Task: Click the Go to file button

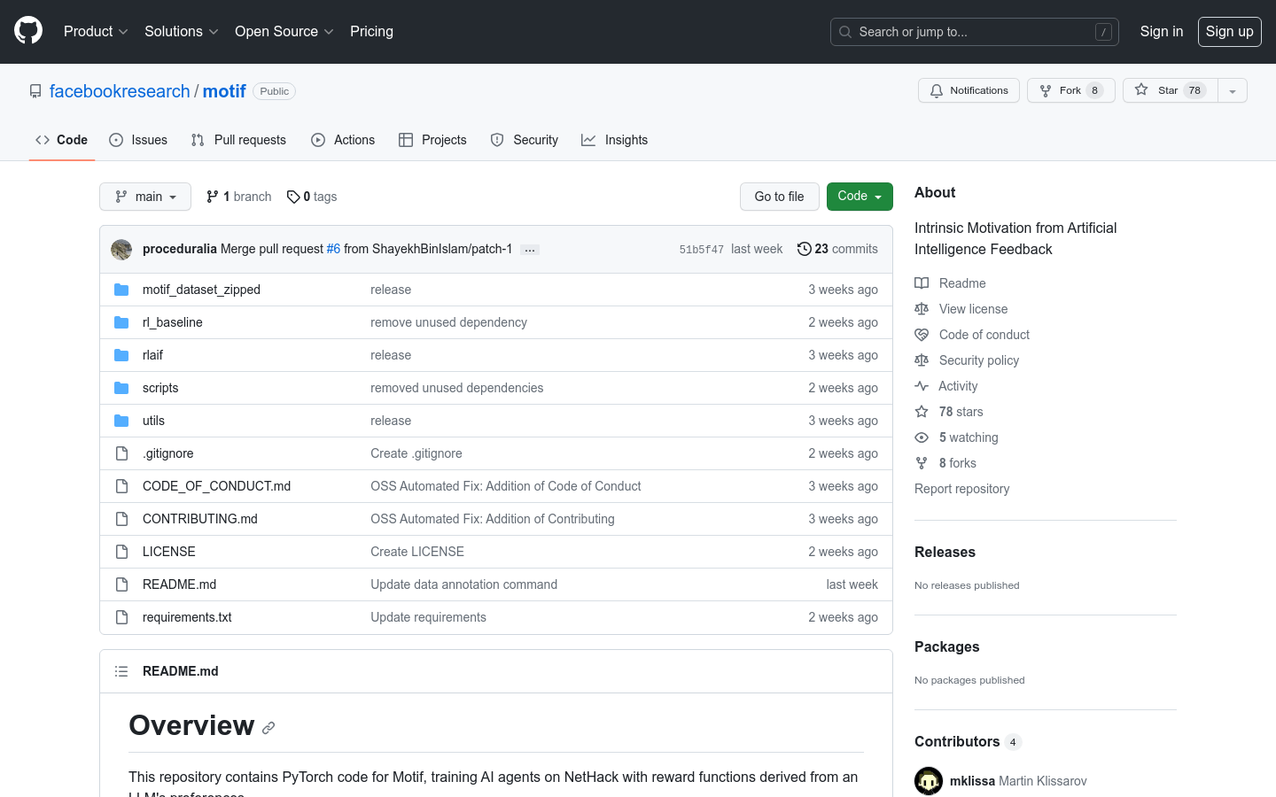Action: [x=780, y=197]
